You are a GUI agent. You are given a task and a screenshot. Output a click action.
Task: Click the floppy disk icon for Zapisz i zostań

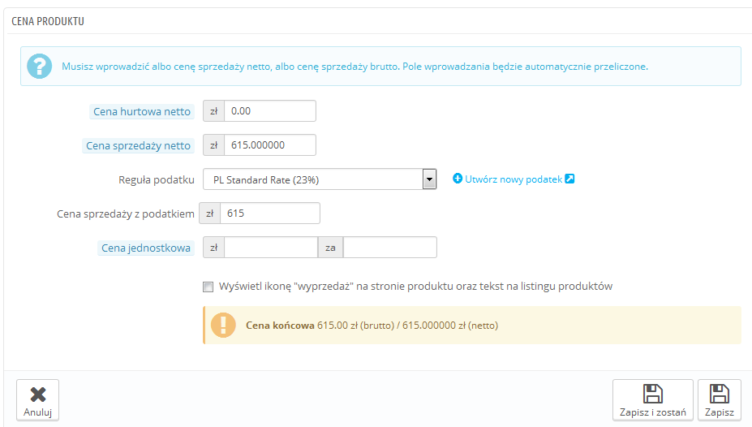click(652, 394)
